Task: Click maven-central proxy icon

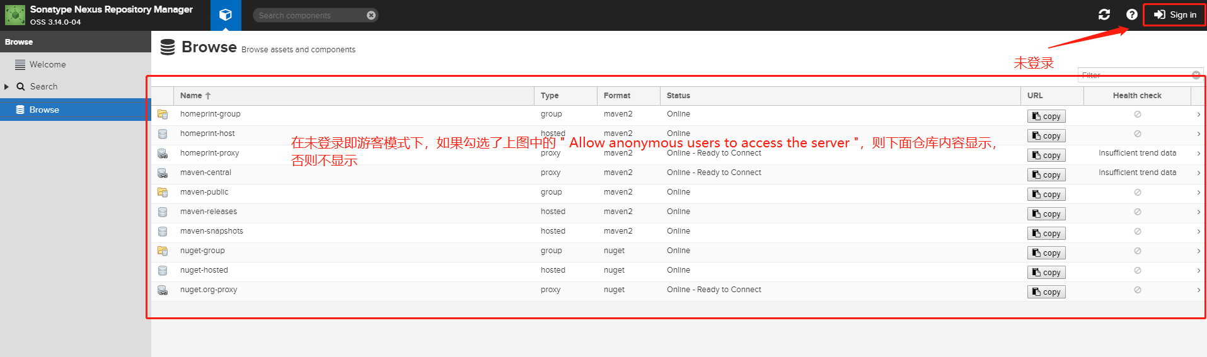Action: point(163,173)
